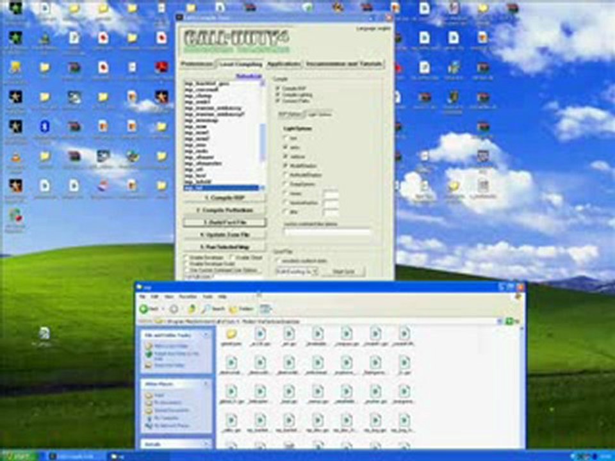Toggle the Compile BSP checkbox
Viewport: 615px width, 461px height.
pyautogui.click(x=278, y=88)
